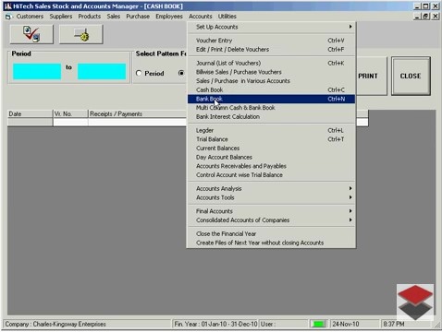The image size is (442, 332).
Task: Click the Vr. No. column header
Action: tap(70, 114)
